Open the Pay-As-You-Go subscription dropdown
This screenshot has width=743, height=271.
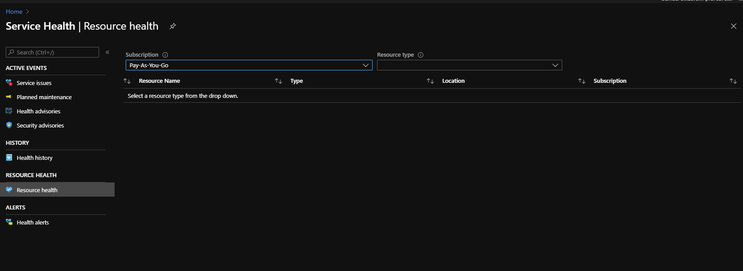click(x=249, y=65)
